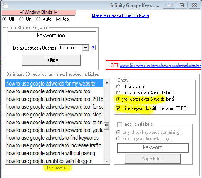Select 'hide keywords containing...' radio
Image resolution: width=202 pixels, height=178 pixels.
click(x=118, y=139)
